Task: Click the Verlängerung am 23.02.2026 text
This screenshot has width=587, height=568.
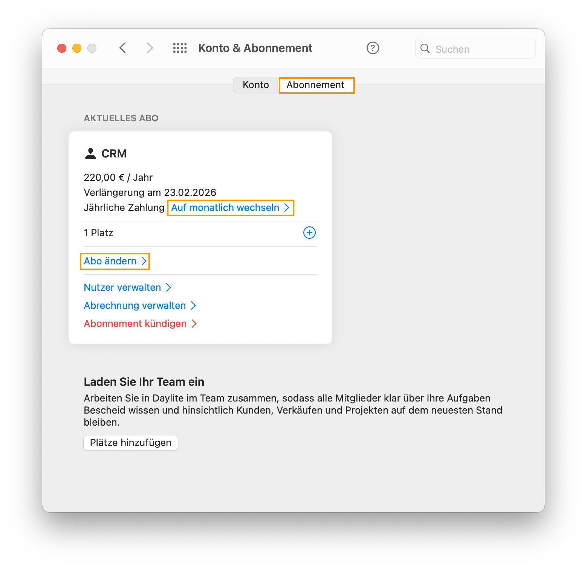Action: point(150,192)
